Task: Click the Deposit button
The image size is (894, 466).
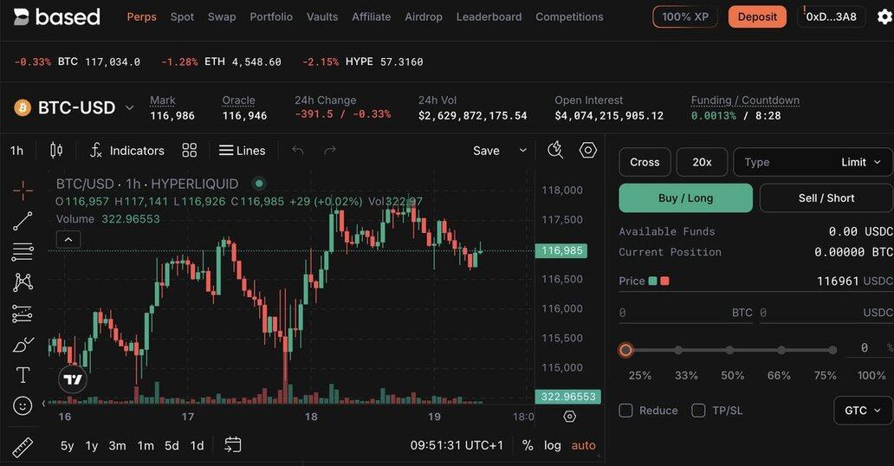Action: coord(757,17)
